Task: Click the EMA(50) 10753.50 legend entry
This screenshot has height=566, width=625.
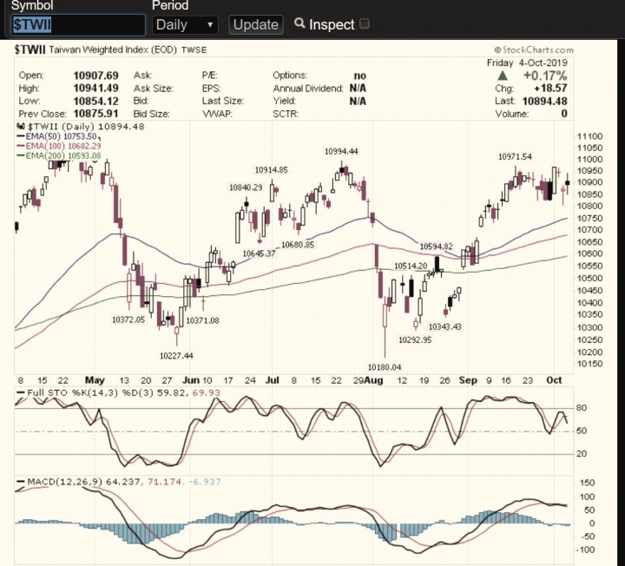Action: pyautogui.click(x=58, y=136)
